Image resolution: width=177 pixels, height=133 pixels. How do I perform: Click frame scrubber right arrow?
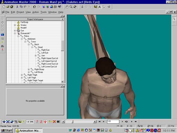tap(95, 122)
